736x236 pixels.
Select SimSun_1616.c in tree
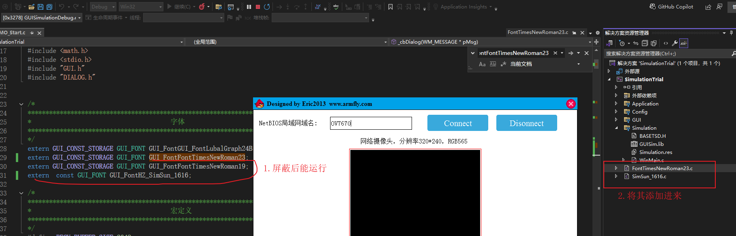tap(649, 177)
